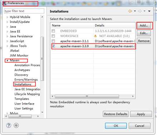Open the forward history dropdown arrow
The width and height of the screenshot is (157, 135).
(144, 11)
